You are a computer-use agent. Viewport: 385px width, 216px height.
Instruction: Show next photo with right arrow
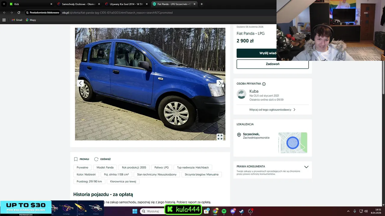point(220,83)
